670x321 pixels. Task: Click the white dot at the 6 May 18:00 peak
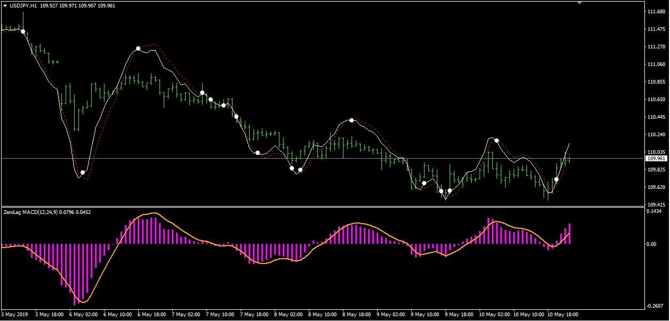click(138, 48)
